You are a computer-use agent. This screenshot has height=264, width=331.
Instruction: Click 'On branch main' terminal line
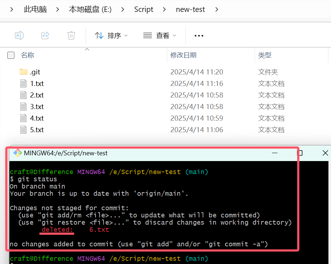37,186
